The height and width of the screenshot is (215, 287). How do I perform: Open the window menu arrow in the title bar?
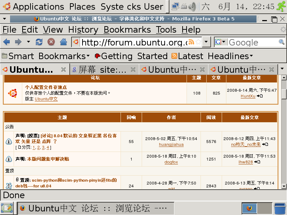point(5,19)
